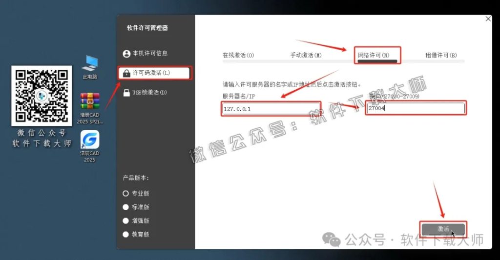Click the user icon beside 本机许可信息
Viewport: 500px width, 260px height.
click(x=126, y=54)
